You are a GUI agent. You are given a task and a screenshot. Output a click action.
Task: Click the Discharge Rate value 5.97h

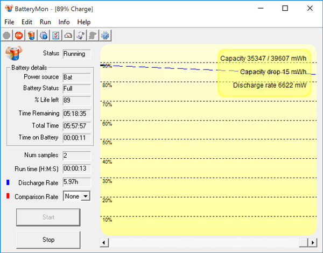76,182
